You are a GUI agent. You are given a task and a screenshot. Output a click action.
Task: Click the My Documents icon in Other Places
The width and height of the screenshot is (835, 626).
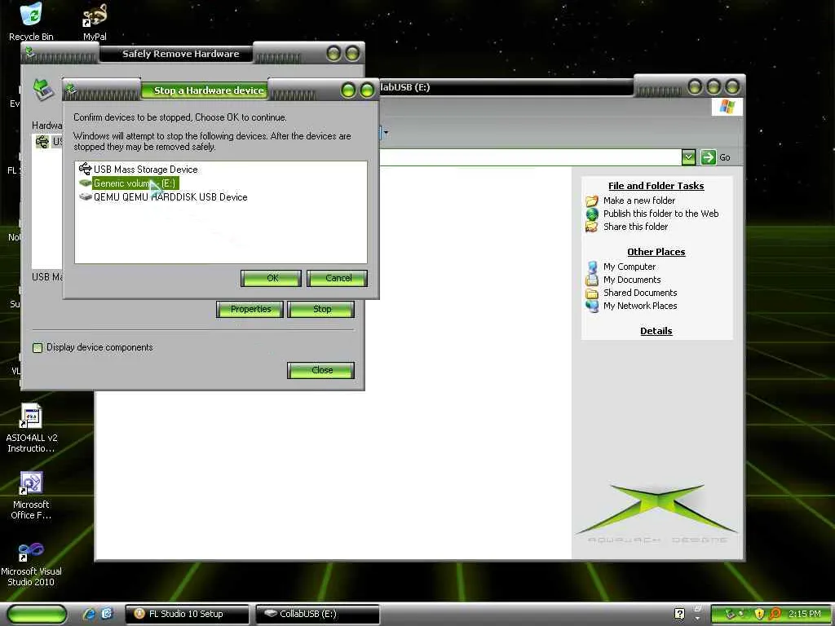click(x=592, y=280)
